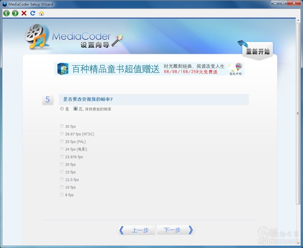Choose the 23.976 fps option
The width and height of the screenshot is (303, 248).
click(x=62, y=156)
